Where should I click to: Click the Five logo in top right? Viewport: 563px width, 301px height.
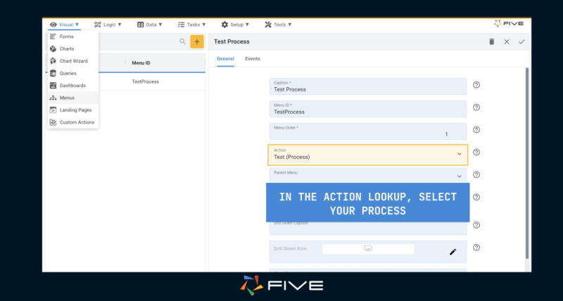coord(508,24)
